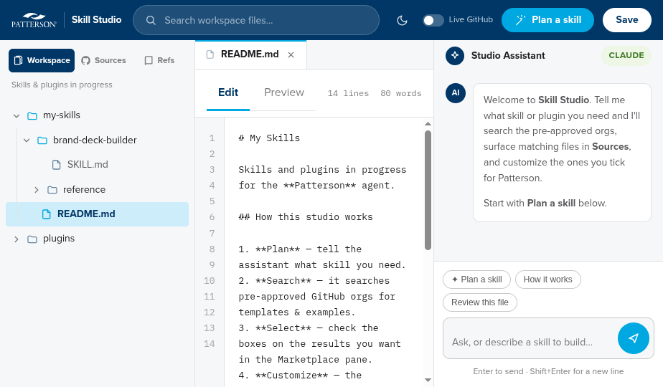Switch to Edit mode tab

click(x=228, y=92)
